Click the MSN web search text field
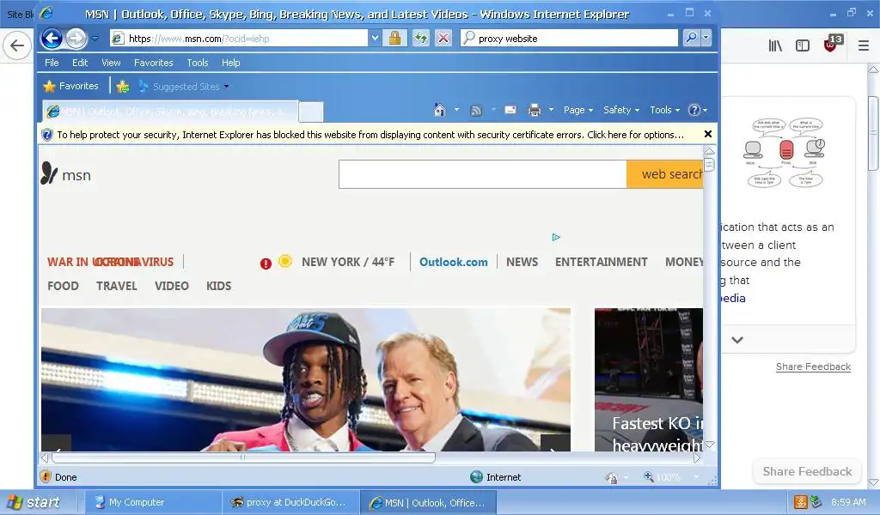Screen dimensions: 880x515 483,174
